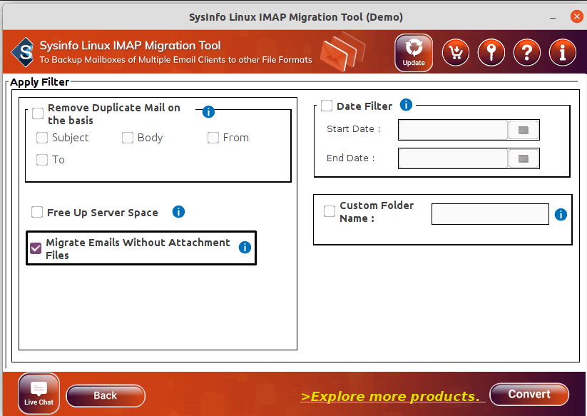Click the Apply Filter heading text
The image size is (587, 416).
pos(40,82)
